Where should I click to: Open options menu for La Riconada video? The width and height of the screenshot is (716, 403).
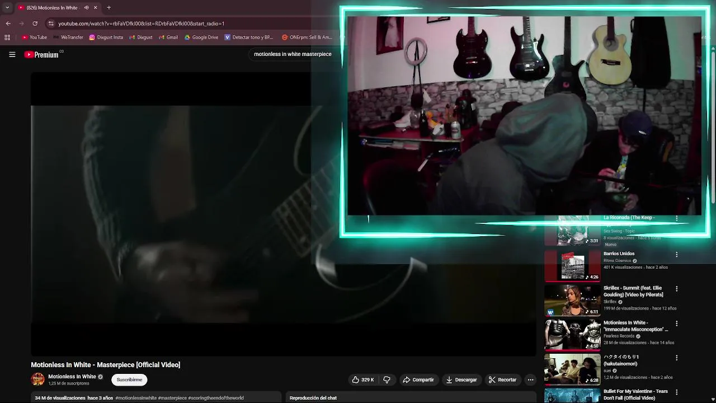(676, 218)
